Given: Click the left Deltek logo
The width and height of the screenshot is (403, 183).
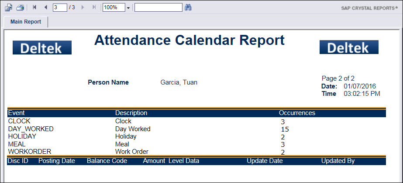Looking at the screenshot, I should (42, 47).
